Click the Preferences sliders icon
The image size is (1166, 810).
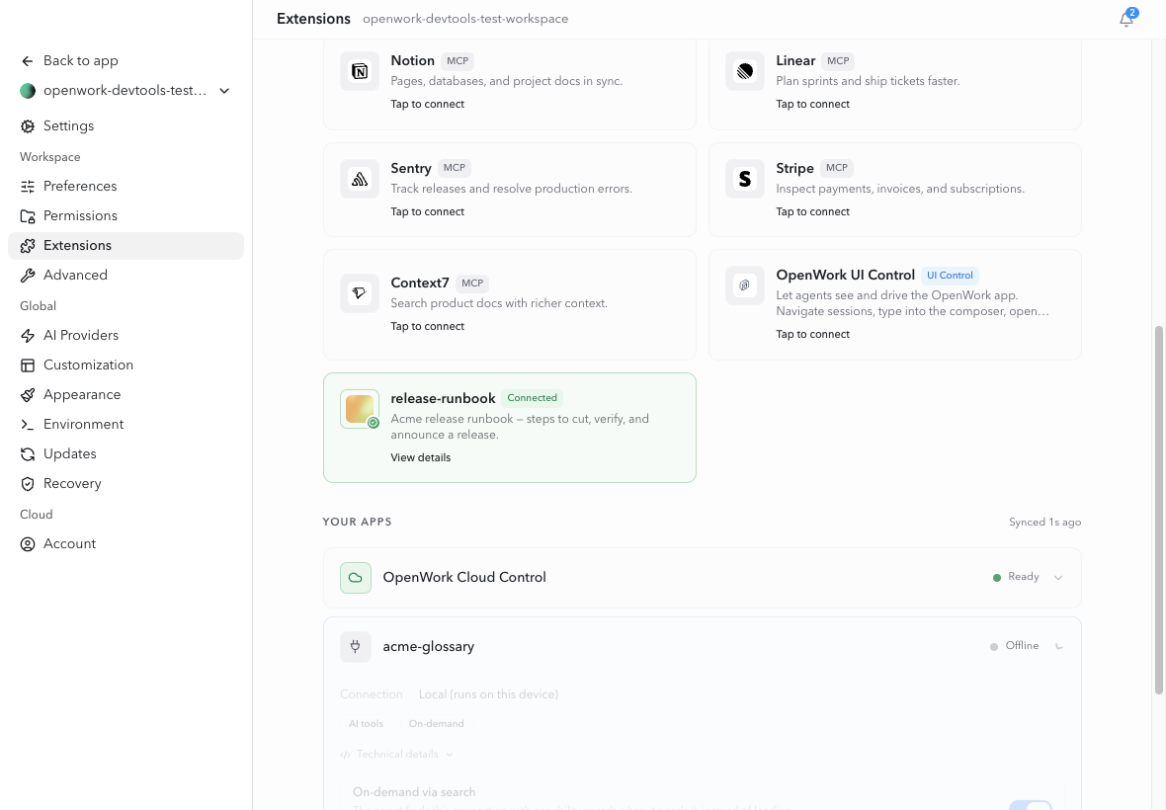pos(28,187)
